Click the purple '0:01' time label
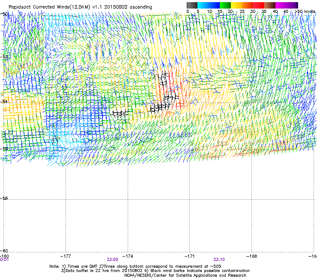Screen dimensions: 317x278 [x=4, y=260]
